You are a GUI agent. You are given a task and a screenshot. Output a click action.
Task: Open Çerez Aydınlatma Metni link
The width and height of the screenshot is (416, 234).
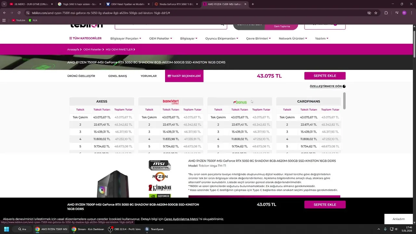[181, 219]
